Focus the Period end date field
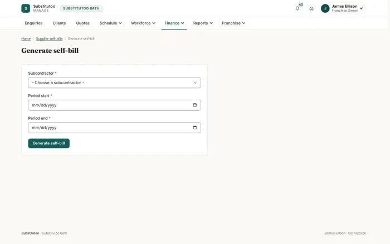390x244 pixels. (x=114, y=128)
